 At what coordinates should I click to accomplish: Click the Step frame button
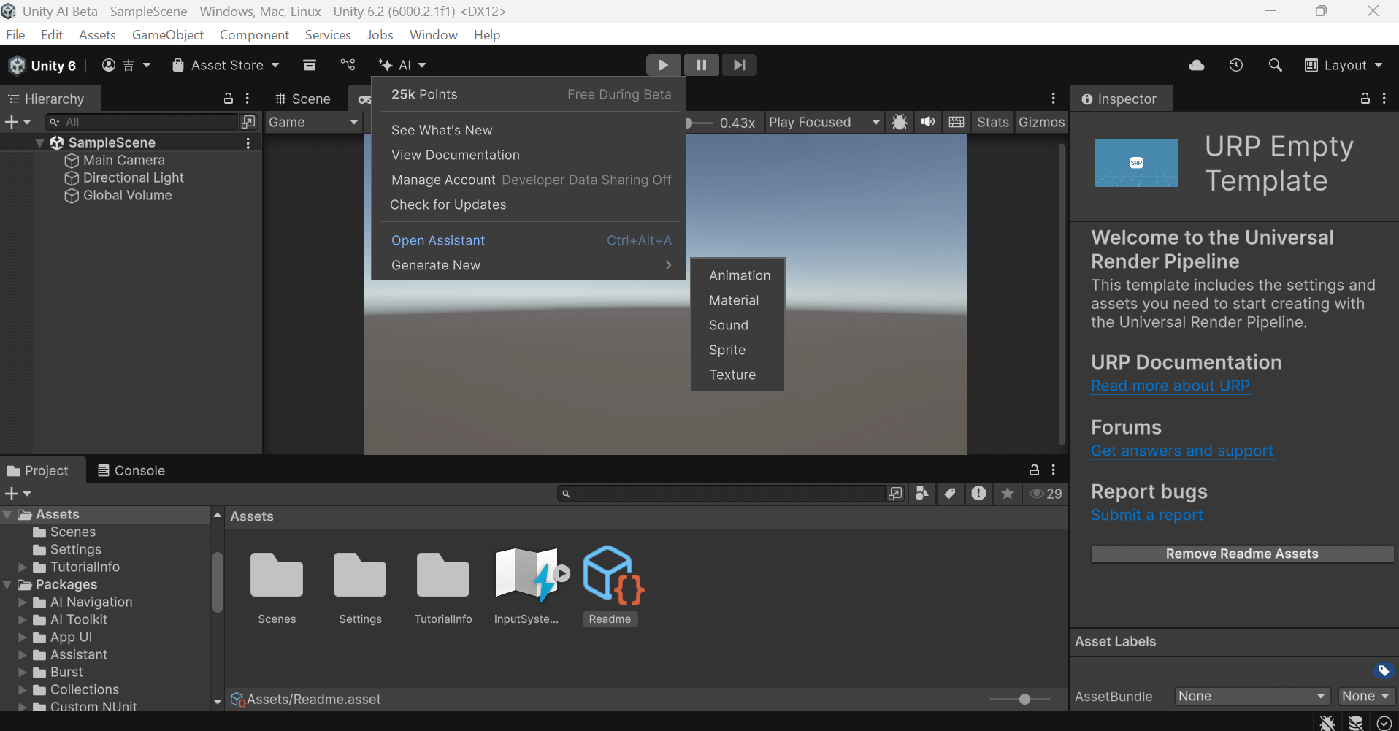739,65
